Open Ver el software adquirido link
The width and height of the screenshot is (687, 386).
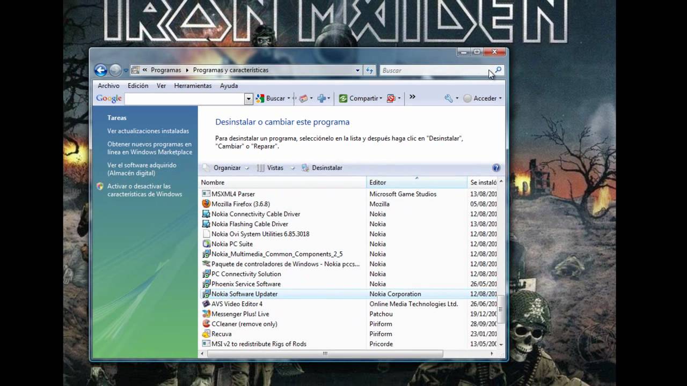coord(142,169)
